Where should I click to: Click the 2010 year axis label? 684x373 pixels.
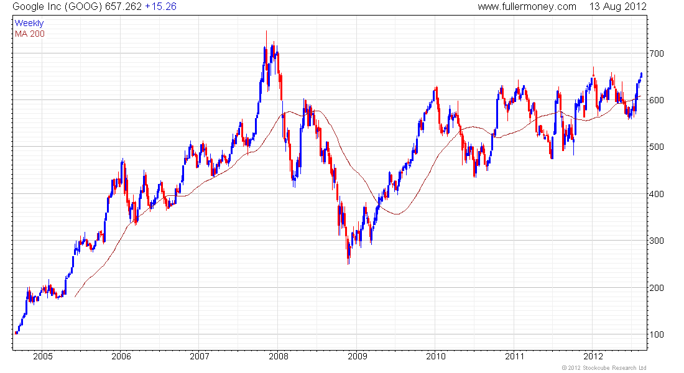[436, 356]
